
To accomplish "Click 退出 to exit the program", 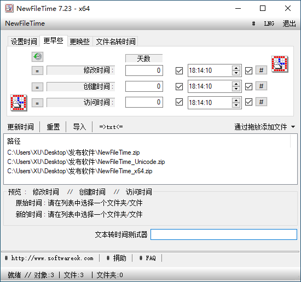I will point(289,23).
